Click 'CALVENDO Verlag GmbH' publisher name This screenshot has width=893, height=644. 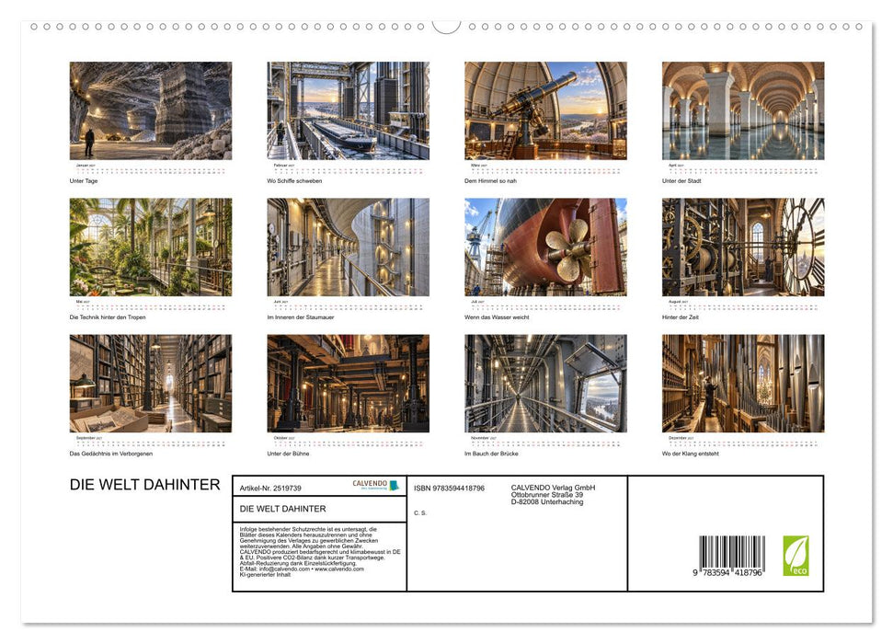click(553, 488)
